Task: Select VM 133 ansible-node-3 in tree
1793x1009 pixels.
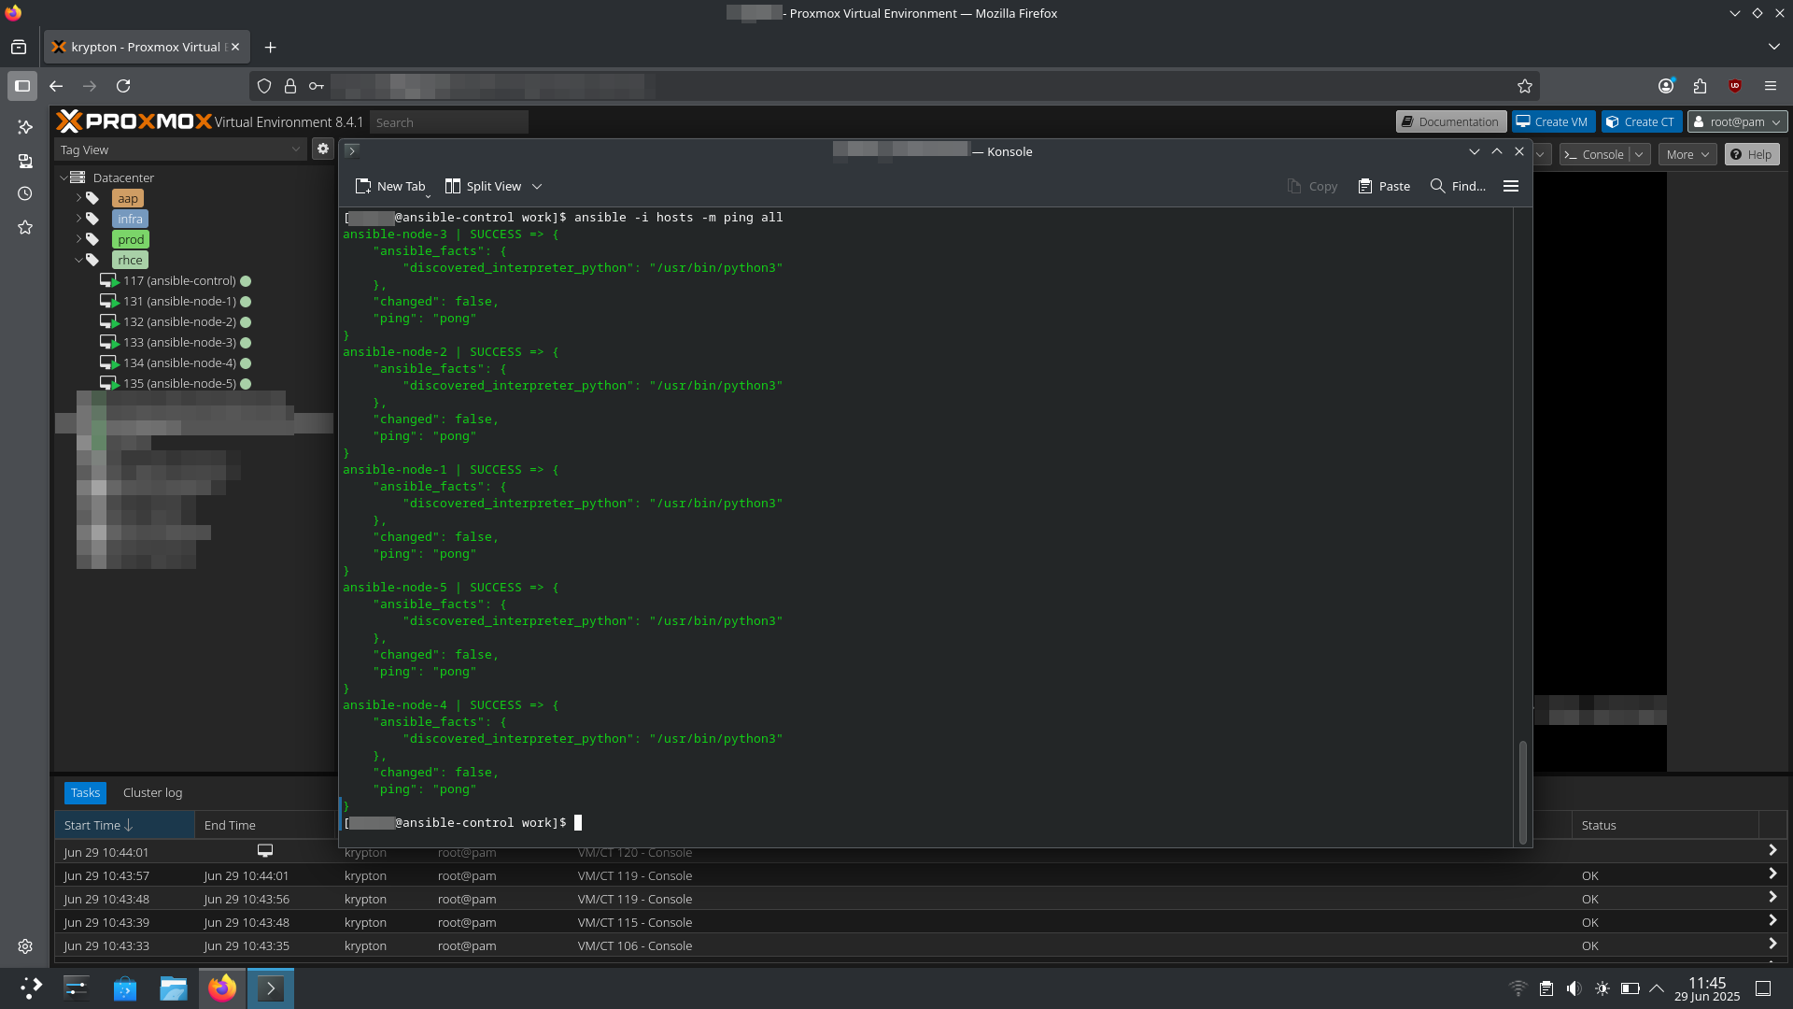Action: (x=179, y=342)
